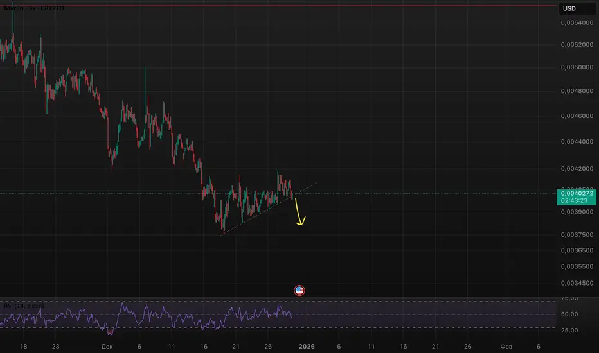Click the 0,0035500 price axis label
Image resolution: width=599 pixels, height=353 pixels.
[577, 266]
